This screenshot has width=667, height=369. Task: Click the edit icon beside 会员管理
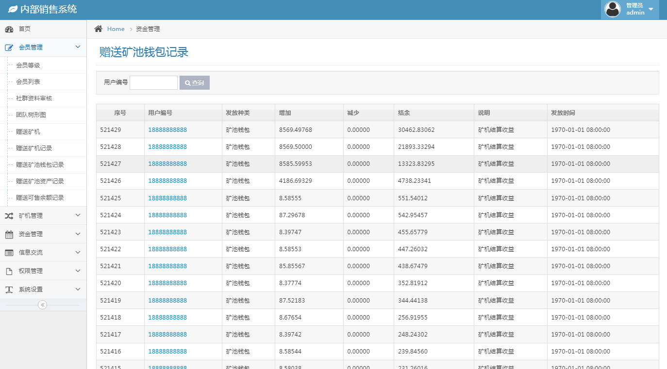click(9, 48)
